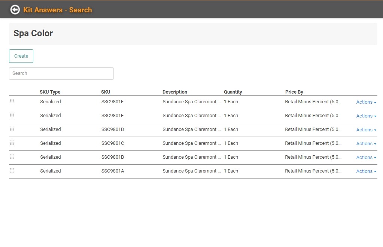Select the SSC9801D SKU cell
383x247 pixels.
(x=113, y=129)
